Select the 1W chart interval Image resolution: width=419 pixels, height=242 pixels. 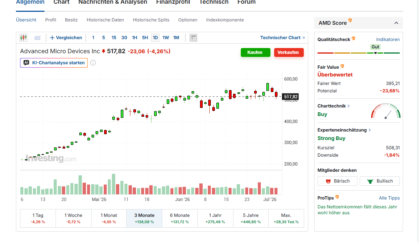tap(166, 38)
